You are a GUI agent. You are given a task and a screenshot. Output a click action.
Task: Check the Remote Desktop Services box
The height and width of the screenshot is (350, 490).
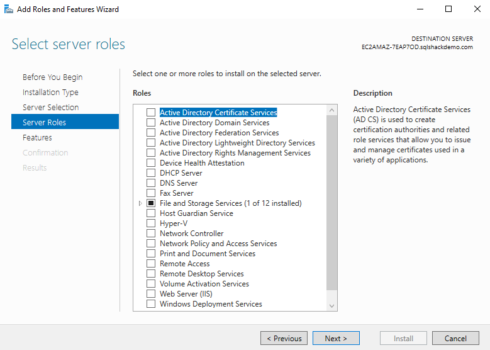tap(151, 274)
